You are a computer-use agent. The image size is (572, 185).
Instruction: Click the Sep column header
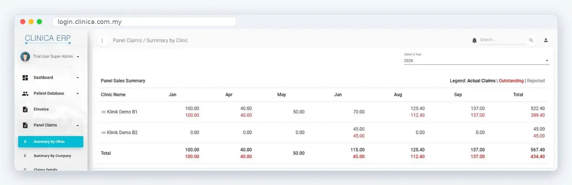point(458,95)
